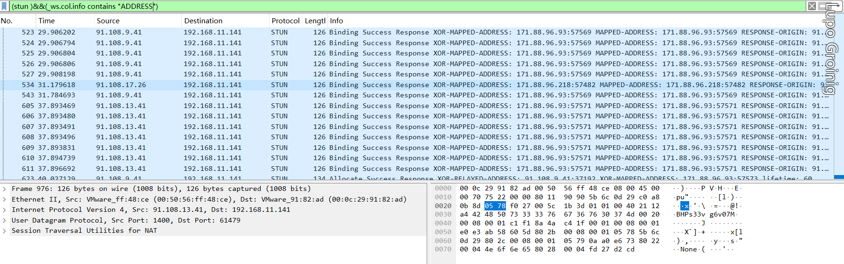844x264 pixels.
Task: Click the highlighted '05 78' hex bytes
Action: [495, 206]
